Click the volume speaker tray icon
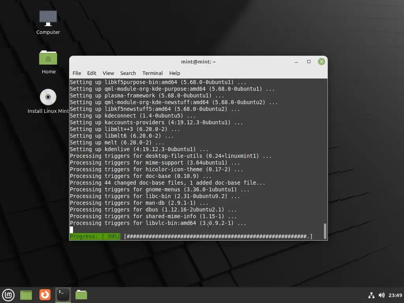This screenshot has height=303, width=404. coord(382,295)
